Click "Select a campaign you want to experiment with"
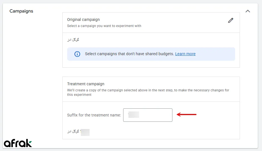 104,26
